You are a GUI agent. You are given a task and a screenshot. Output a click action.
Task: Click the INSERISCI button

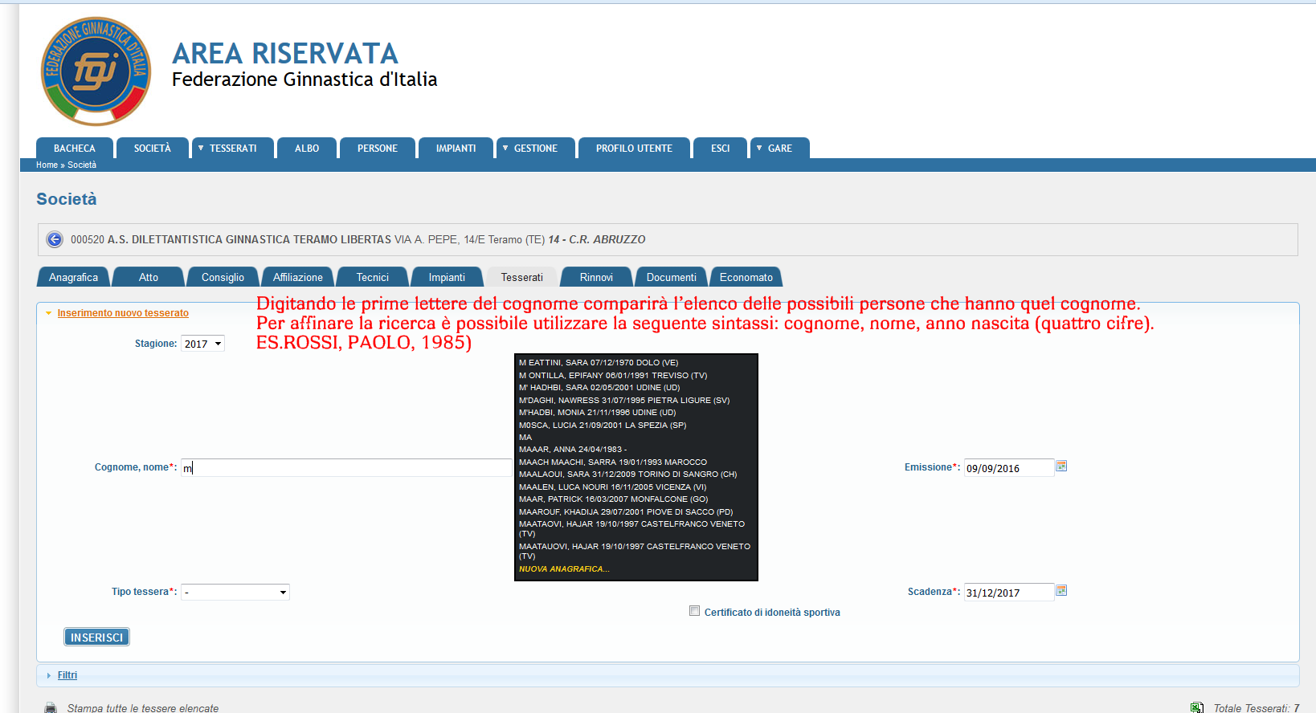[x=96, y=637]
